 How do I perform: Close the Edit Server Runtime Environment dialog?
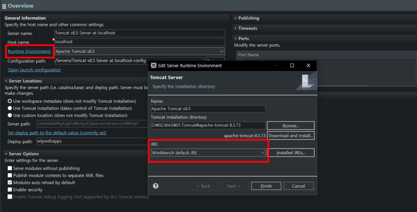point(308,65)
